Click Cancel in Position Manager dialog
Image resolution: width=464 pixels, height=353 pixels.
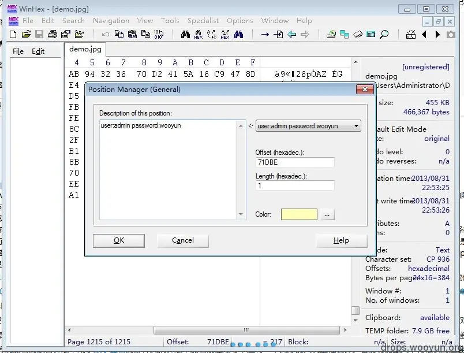182,240
